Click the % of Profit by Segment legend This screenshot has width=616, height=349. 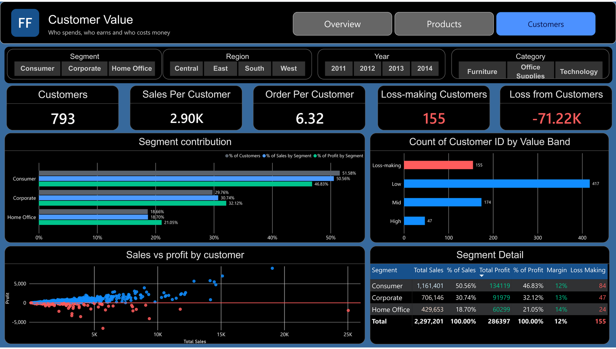[x=338, y=156]
